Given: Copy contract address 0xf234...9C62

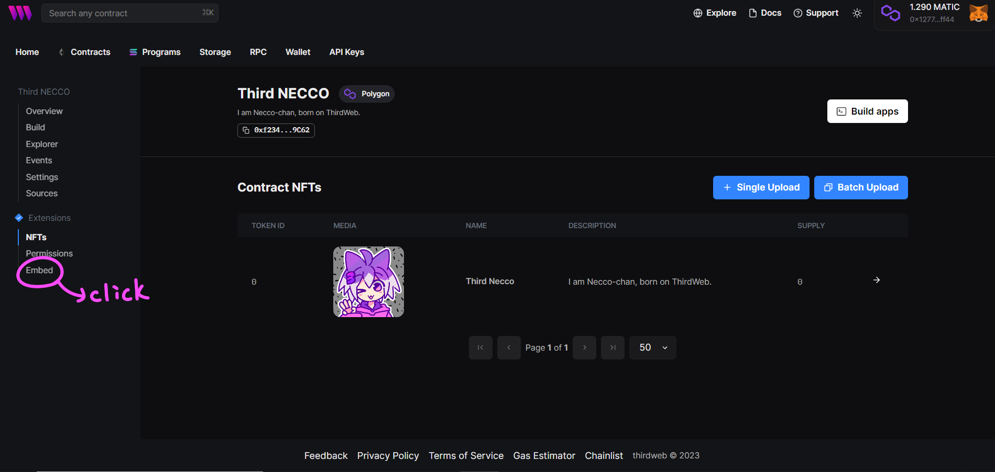Looking at the screenshot, I should (276, 130).
